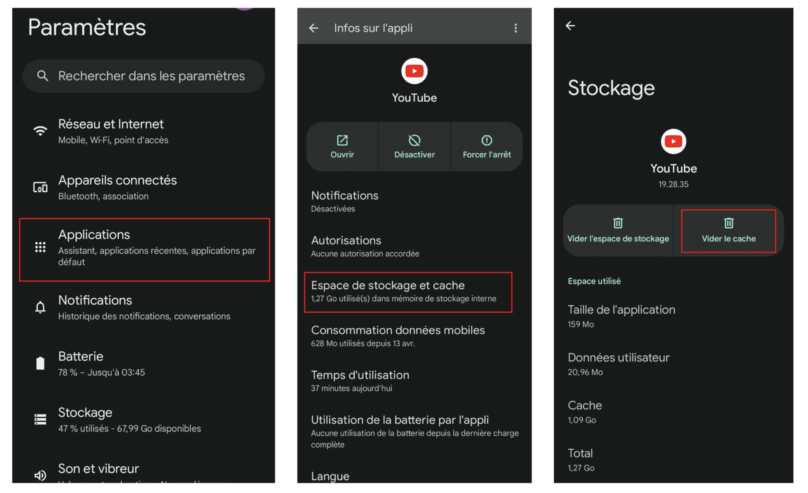808x493 pixels.
Task: Focus the Rechercher dans les paramètres search field
Action: click(x=144, y=76)
